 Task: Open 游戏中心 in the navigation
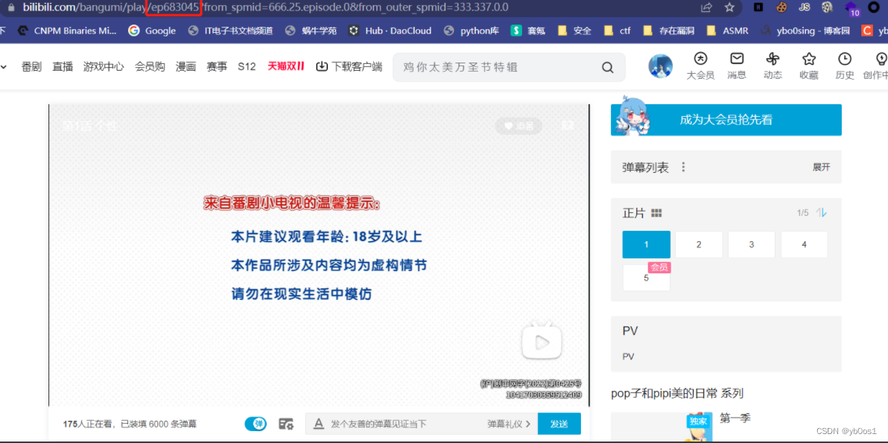pyautogui.click(x=104, y=67)
